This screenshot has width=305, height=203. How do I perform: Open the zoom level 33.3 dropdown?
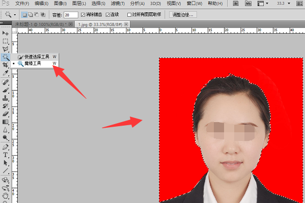click(x=289, y=4)
